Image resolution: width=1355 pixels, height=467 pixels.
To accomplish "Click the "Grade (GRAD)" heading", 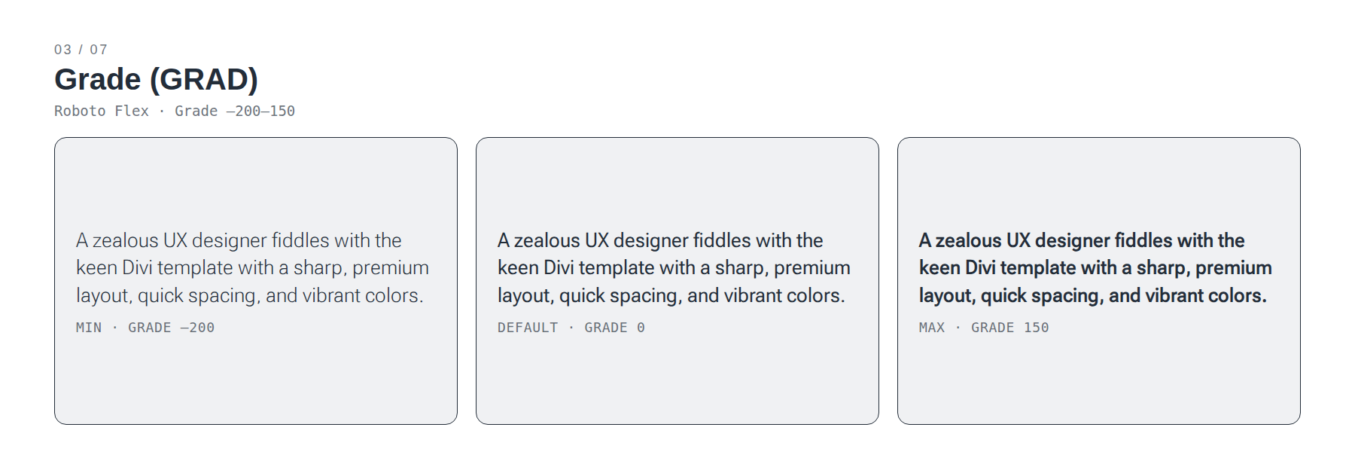I will [156, 80].
